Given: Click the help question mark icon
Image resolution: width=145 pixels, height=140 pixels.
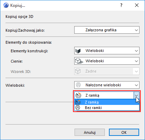Looking at the screenshot, I should 121,5.
